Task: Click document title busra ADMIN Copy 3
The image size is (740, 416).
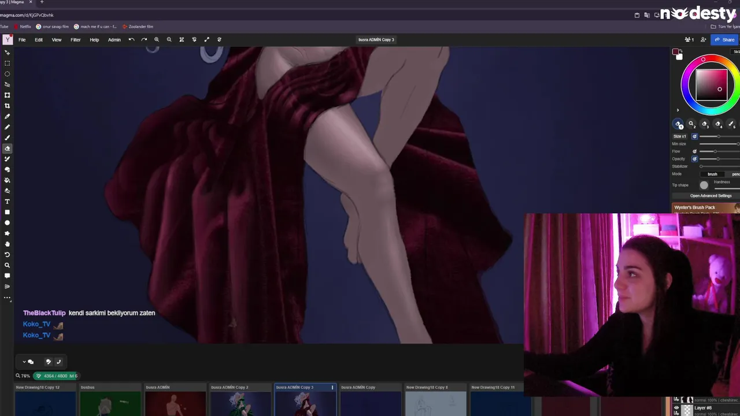Action: pos(376,40)
